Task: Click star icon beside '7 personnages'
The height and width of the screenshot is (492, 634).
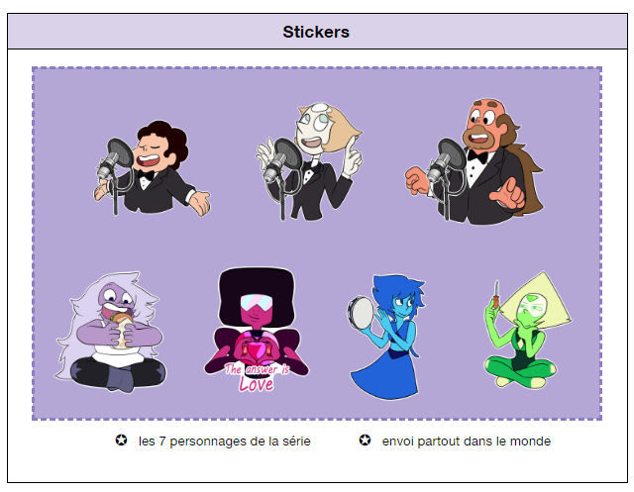Action: 121,440
